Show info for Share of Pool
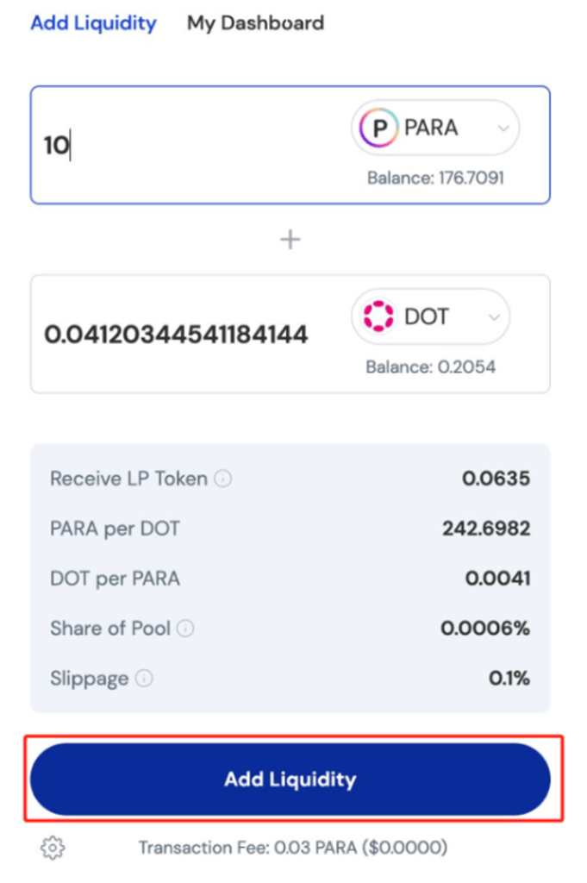 (x=185, y=629)
